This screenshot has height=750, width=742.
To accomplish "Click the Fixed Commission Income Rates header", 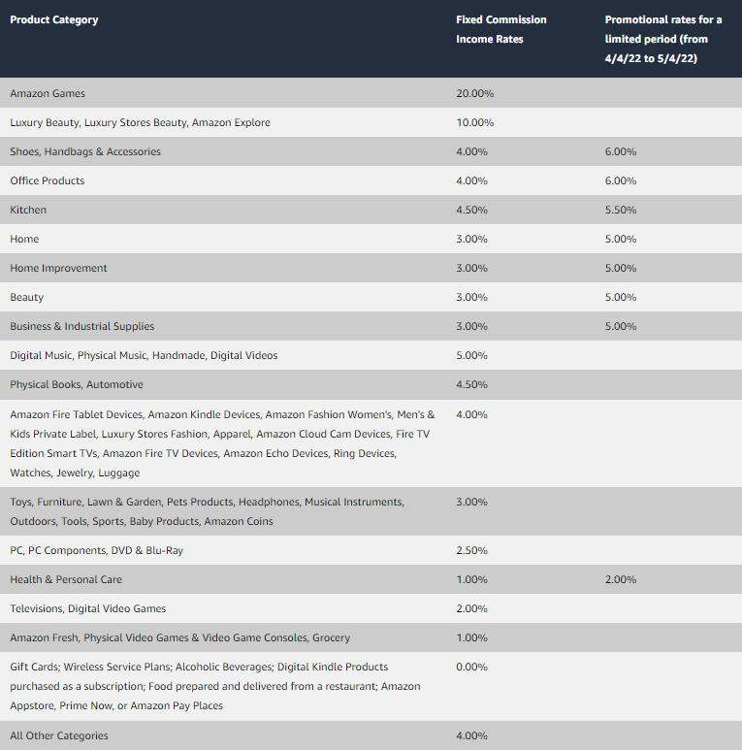I will 501,29.
